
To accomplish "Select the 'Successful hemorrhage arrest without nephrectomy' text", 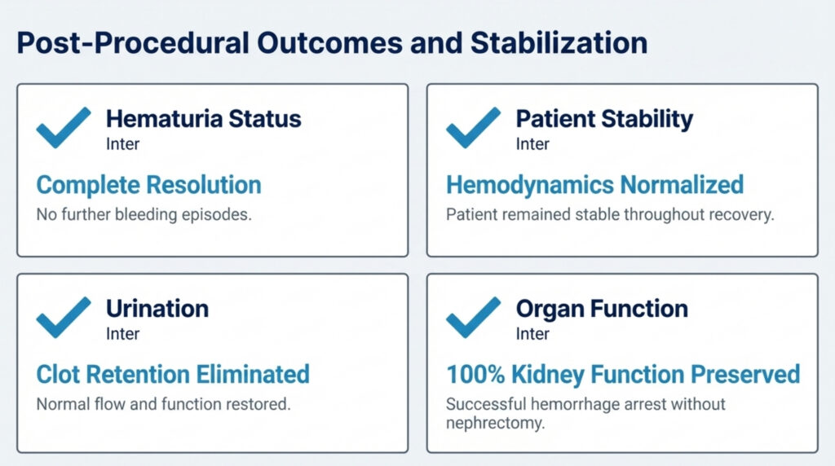I will pyautogui.click(x=585, y=413).
